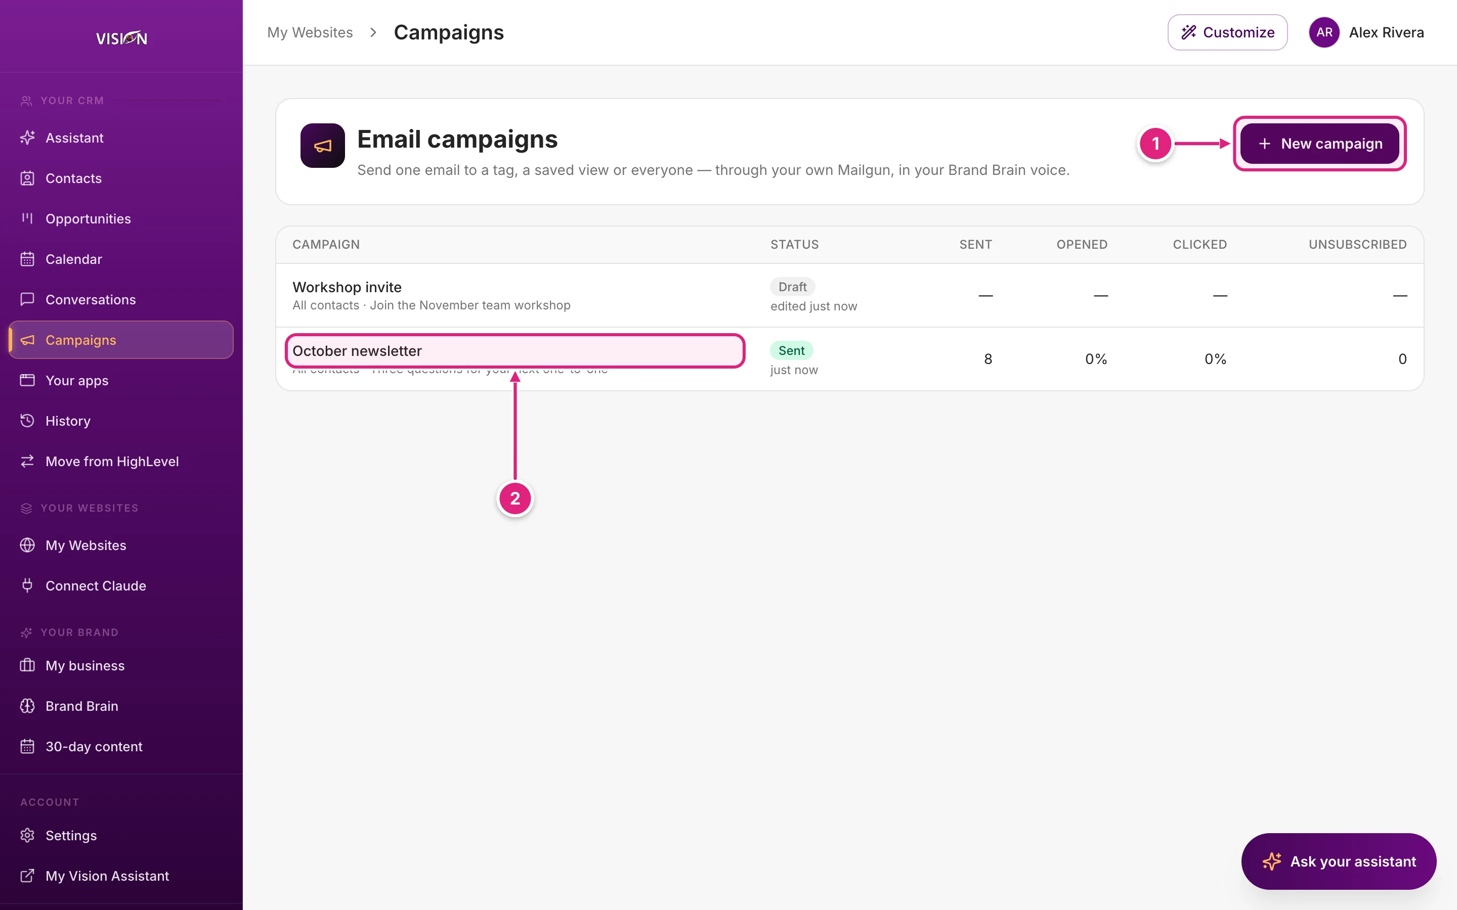This screenshot has width=1457, height=910.
Task: Click the CAMPAIGN column header
Action: 326,244
